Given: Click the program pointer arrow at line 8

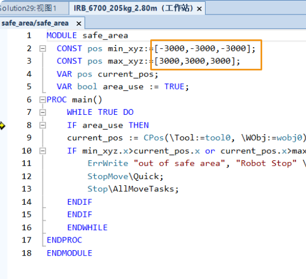Looking at the screenshot, I should (x=2, y=125).
